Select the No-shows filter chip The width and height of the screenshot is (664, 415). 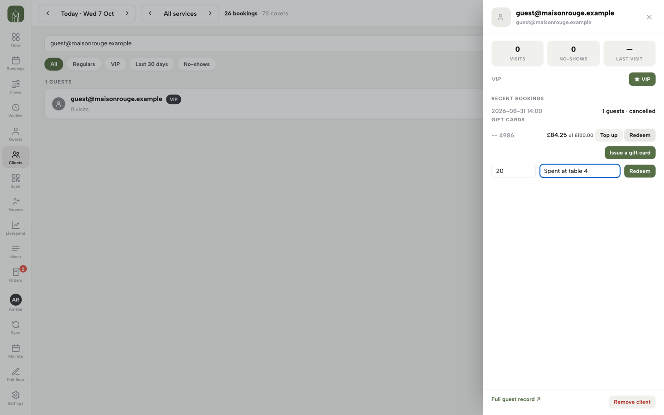[x=196, y=64]
